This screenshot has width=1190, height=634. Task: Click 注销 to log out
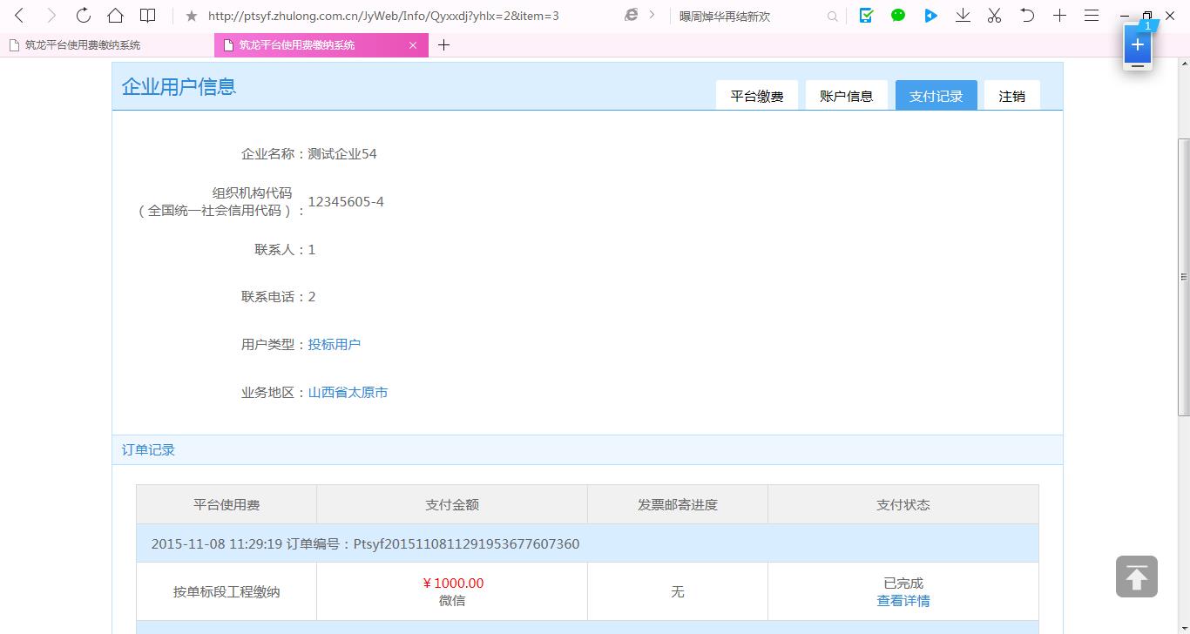click(1011, 96)
